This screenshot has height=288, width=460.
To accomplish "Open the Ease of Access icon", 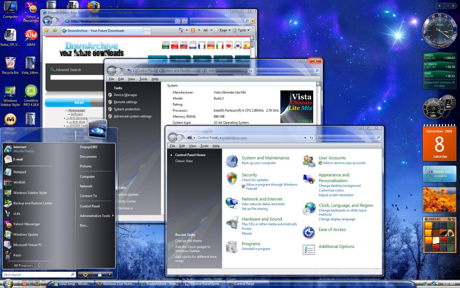I will click(309, 232).
